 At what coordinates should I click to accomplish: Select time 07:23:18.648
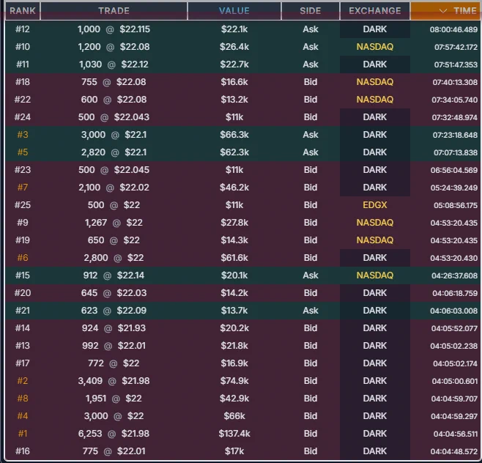455,135
